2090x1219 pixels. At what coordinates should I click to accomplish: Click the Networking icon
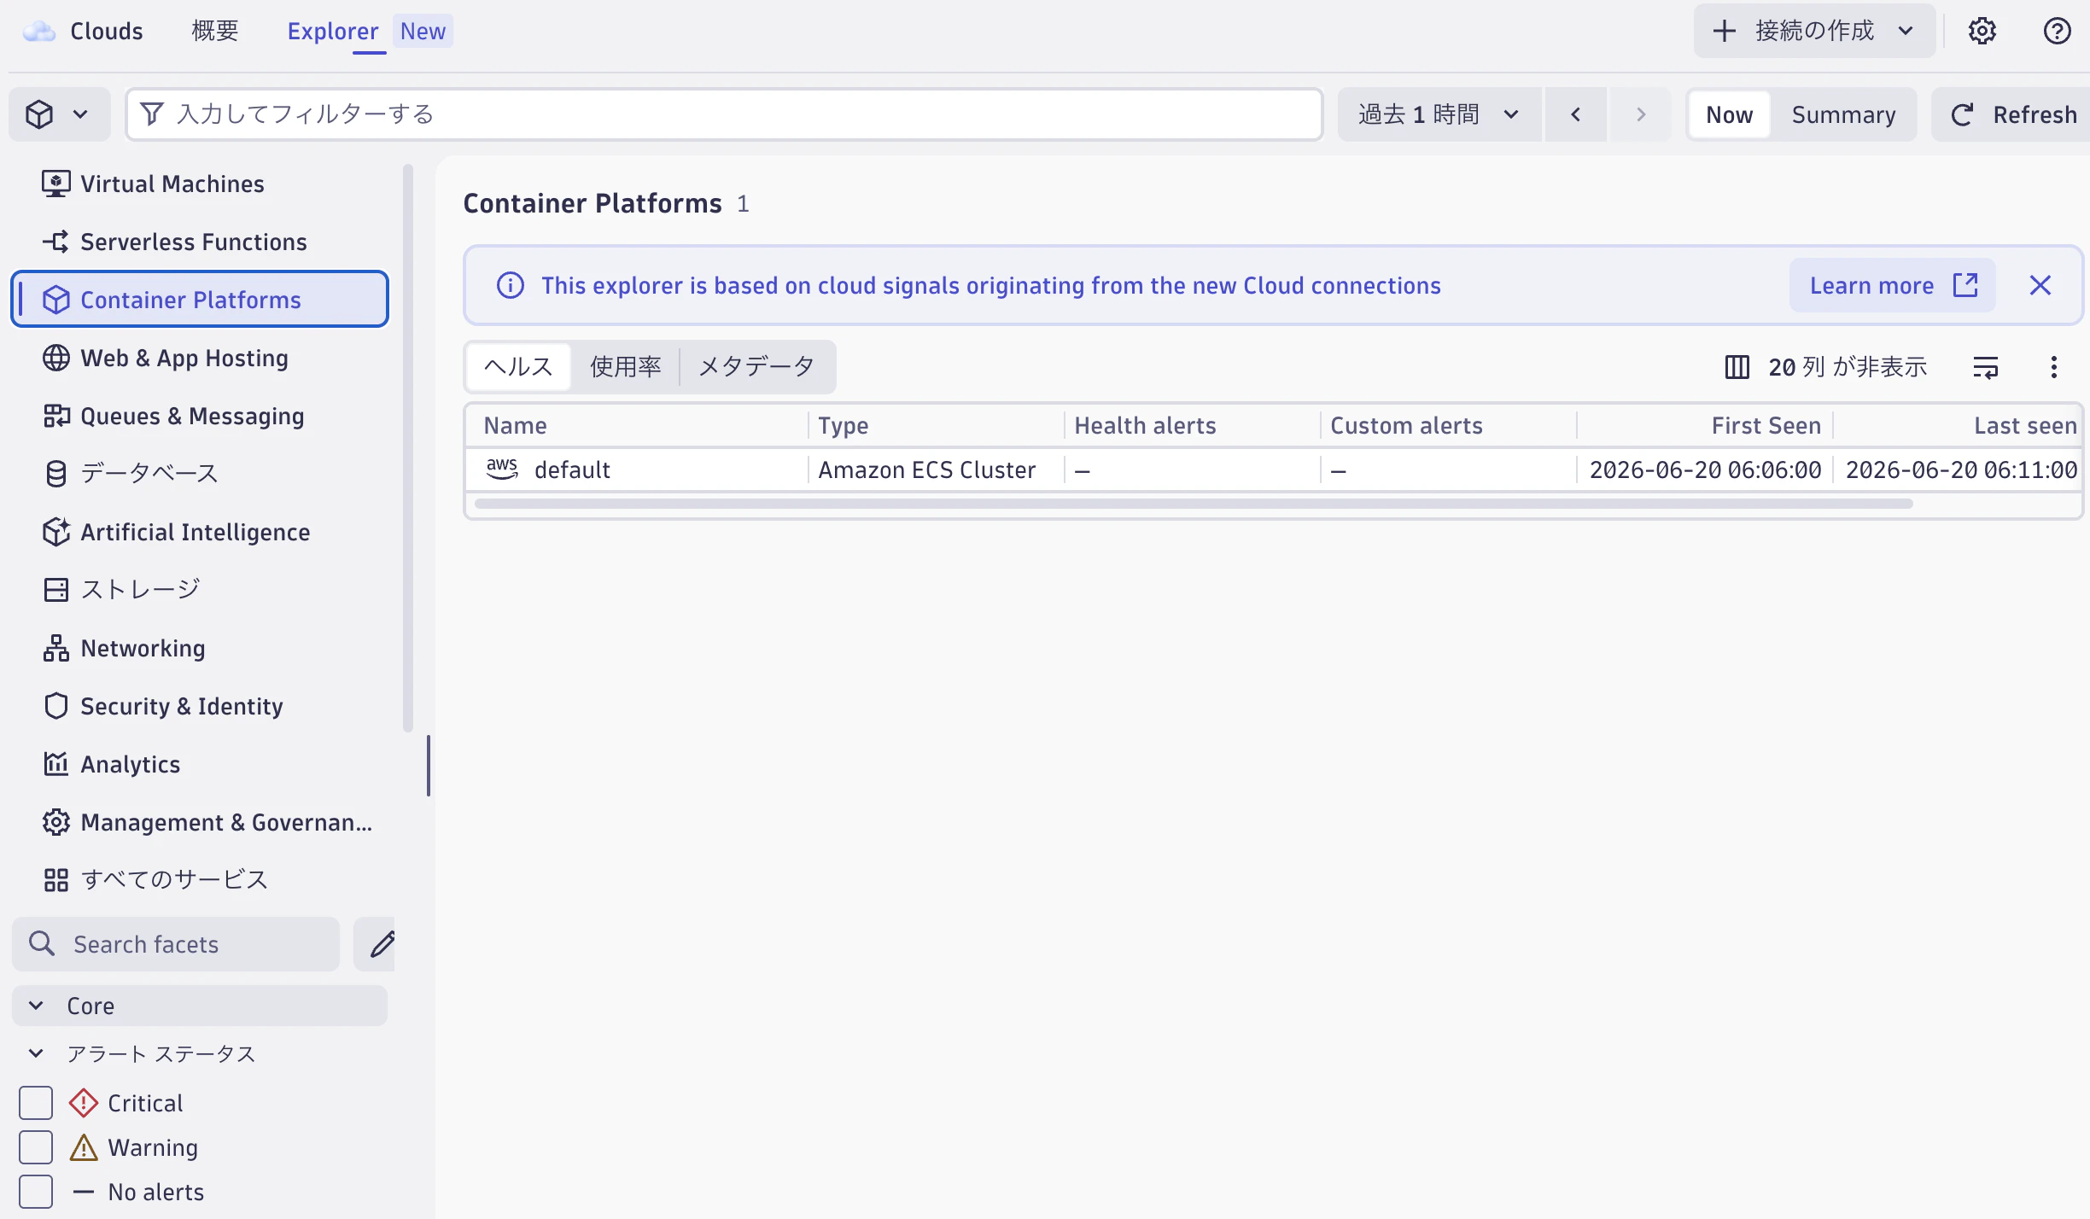(56, 648)
